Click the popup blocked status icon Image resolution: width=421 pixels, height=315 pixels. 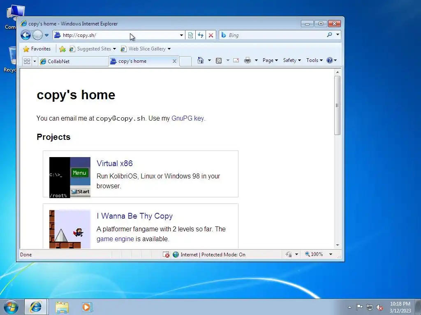click(x=166, y=254)
